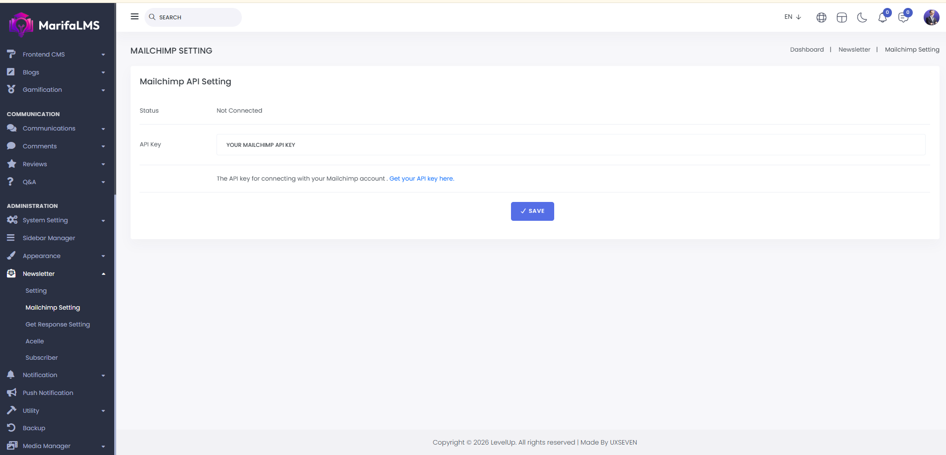Open Backup from the sidebar
This screenshot has height=455, width=946.
34,428
